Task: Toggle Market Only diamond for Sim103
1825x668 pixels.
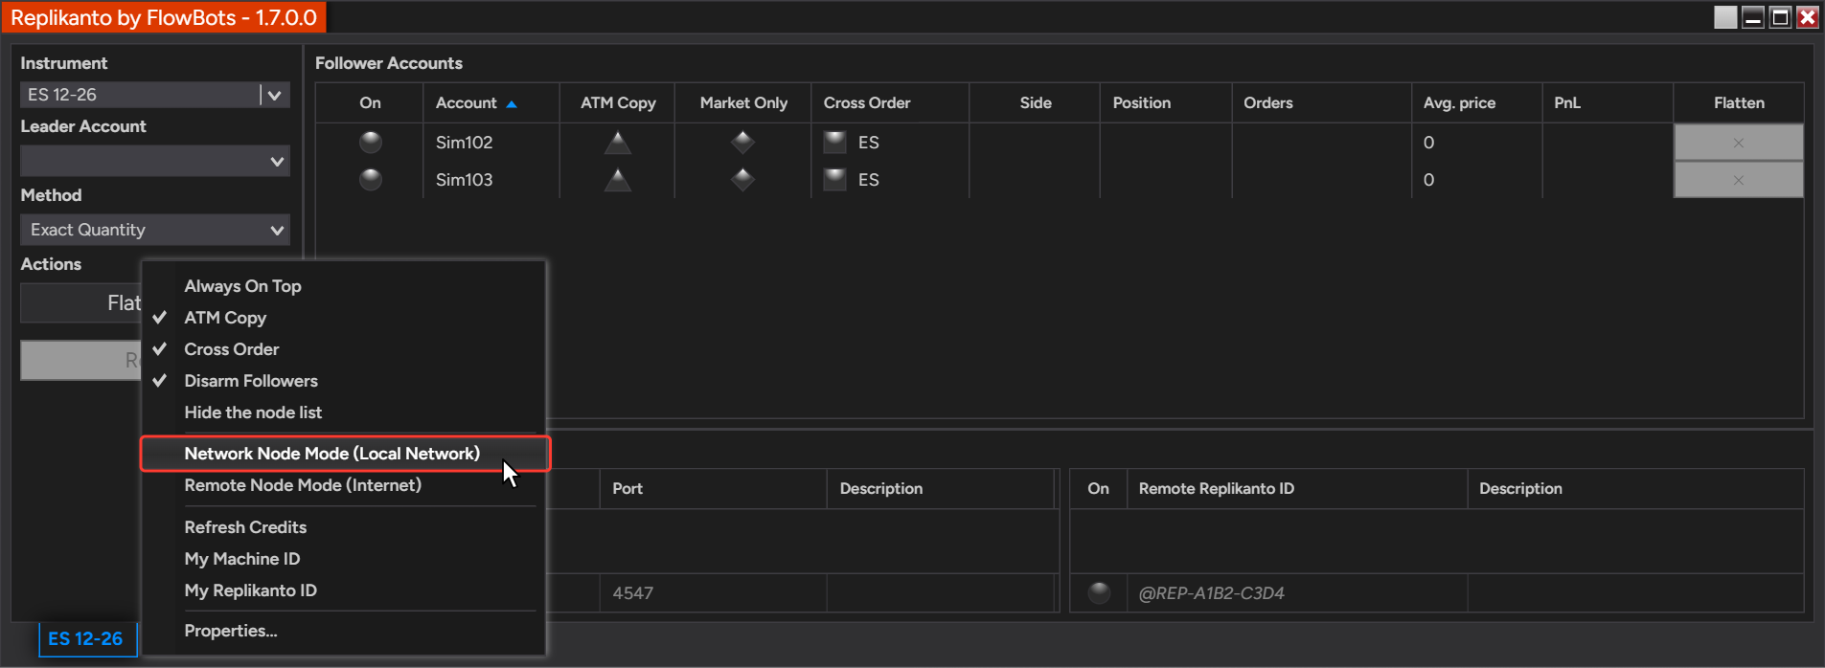Action: point(742,179)
